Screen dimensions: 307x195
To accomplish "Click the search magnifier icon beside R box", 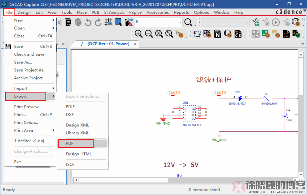I will [x=188, y=23].
